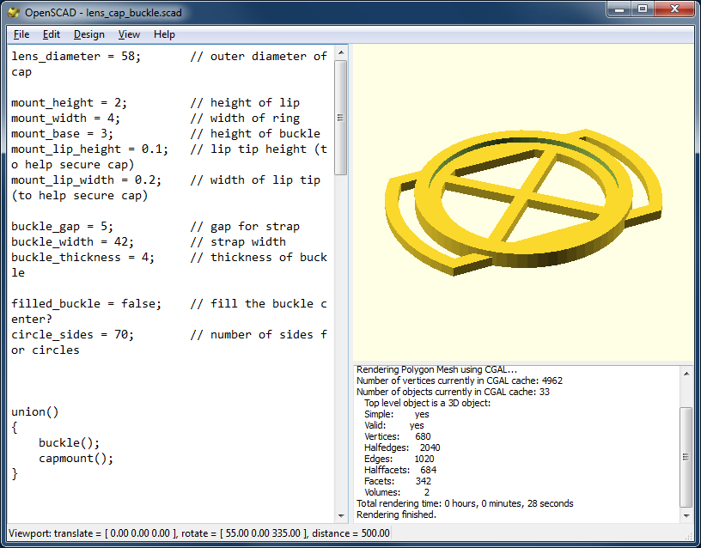
Task: Click the comment '// height of buckle'
Action: point(255,134)
